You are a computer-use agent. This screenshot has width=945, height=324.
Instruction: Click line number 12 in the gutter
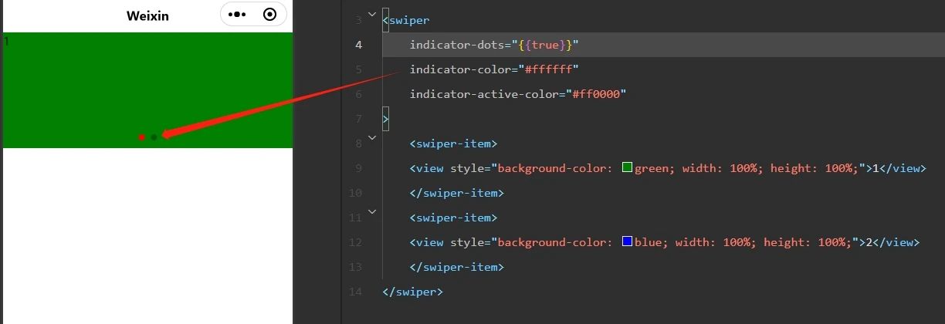pyautogui.click(x=355, y=242)
